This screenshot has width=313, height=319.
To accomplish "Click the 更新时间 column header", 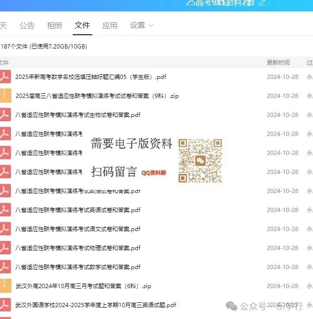I will [278, 62].
